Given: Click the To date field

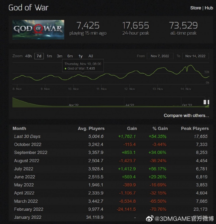Looking at the screenshot, I should coord(195,56).
